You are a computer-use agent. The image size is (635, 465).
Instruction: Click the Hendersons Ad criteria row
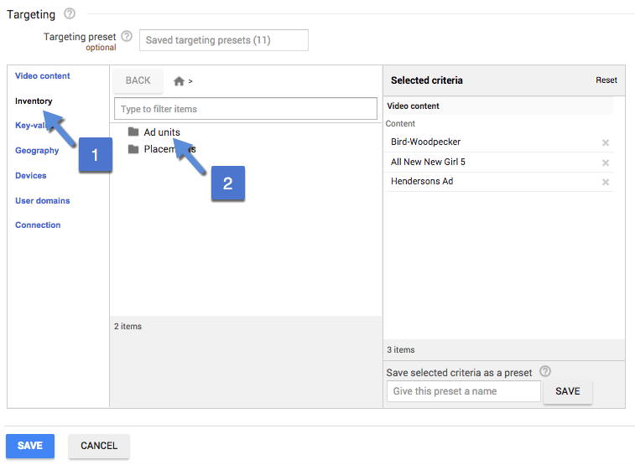pos(498,182)
